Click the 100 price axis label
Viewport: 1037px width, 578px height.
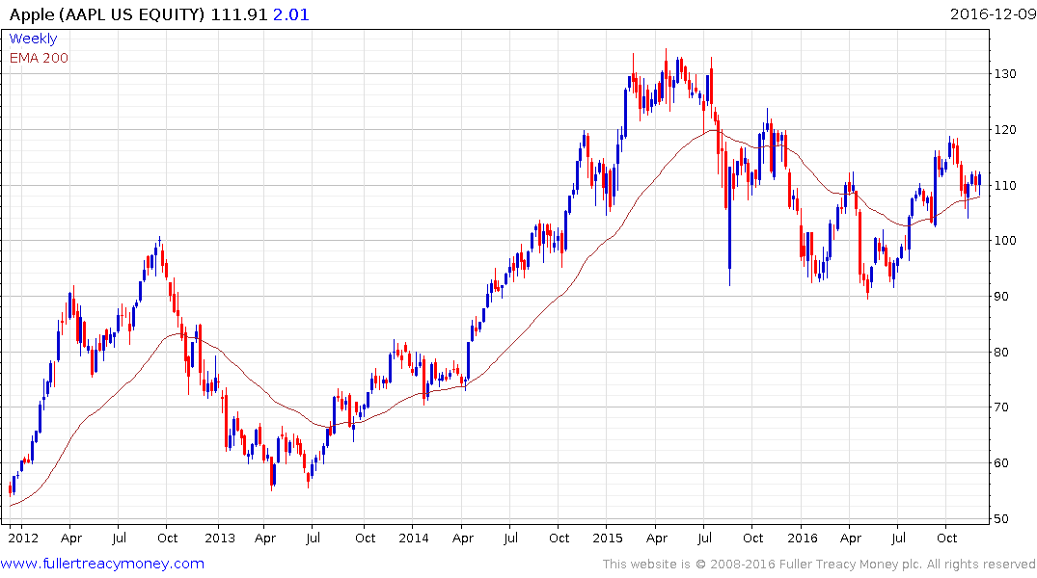pos(1005,241)
